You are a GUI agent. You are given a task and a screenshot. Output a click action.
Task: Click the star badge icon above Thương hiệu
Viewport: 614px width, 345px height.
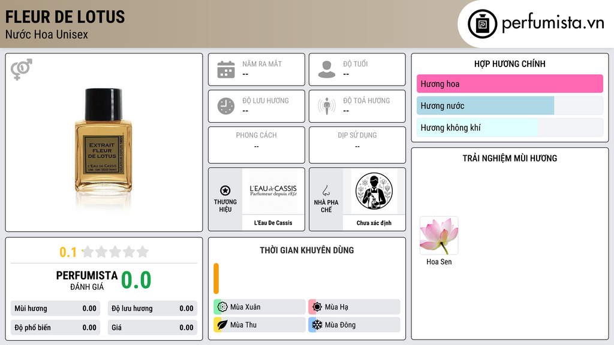pos(225,190)
